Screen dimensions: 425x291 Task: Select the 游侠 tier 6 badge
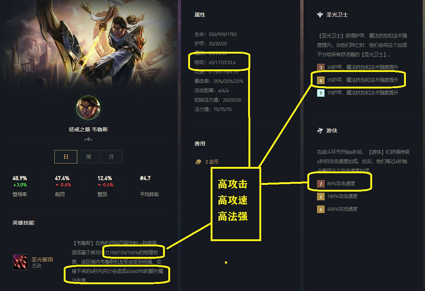(x=321, y=209)
